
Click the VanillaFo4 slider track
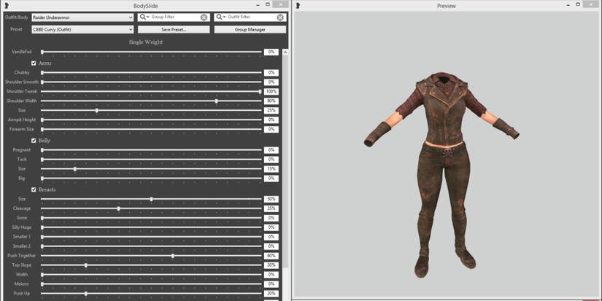(151, 52)
